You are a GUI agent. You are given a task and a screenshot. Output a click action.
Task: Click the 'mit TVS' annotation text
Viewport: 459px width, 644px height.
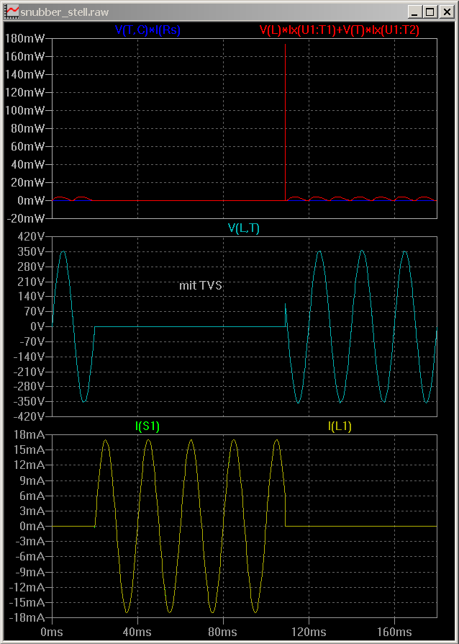point(201,285)
